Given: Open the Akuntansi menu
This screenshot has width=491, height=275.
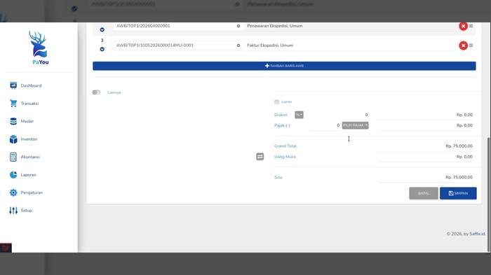Looking at the screenshot, I should tap(30, 157).
